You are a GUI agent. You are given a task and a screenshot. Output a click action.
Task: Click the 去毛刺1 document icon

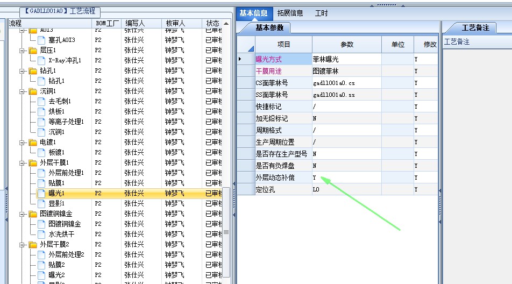[41, 101]
